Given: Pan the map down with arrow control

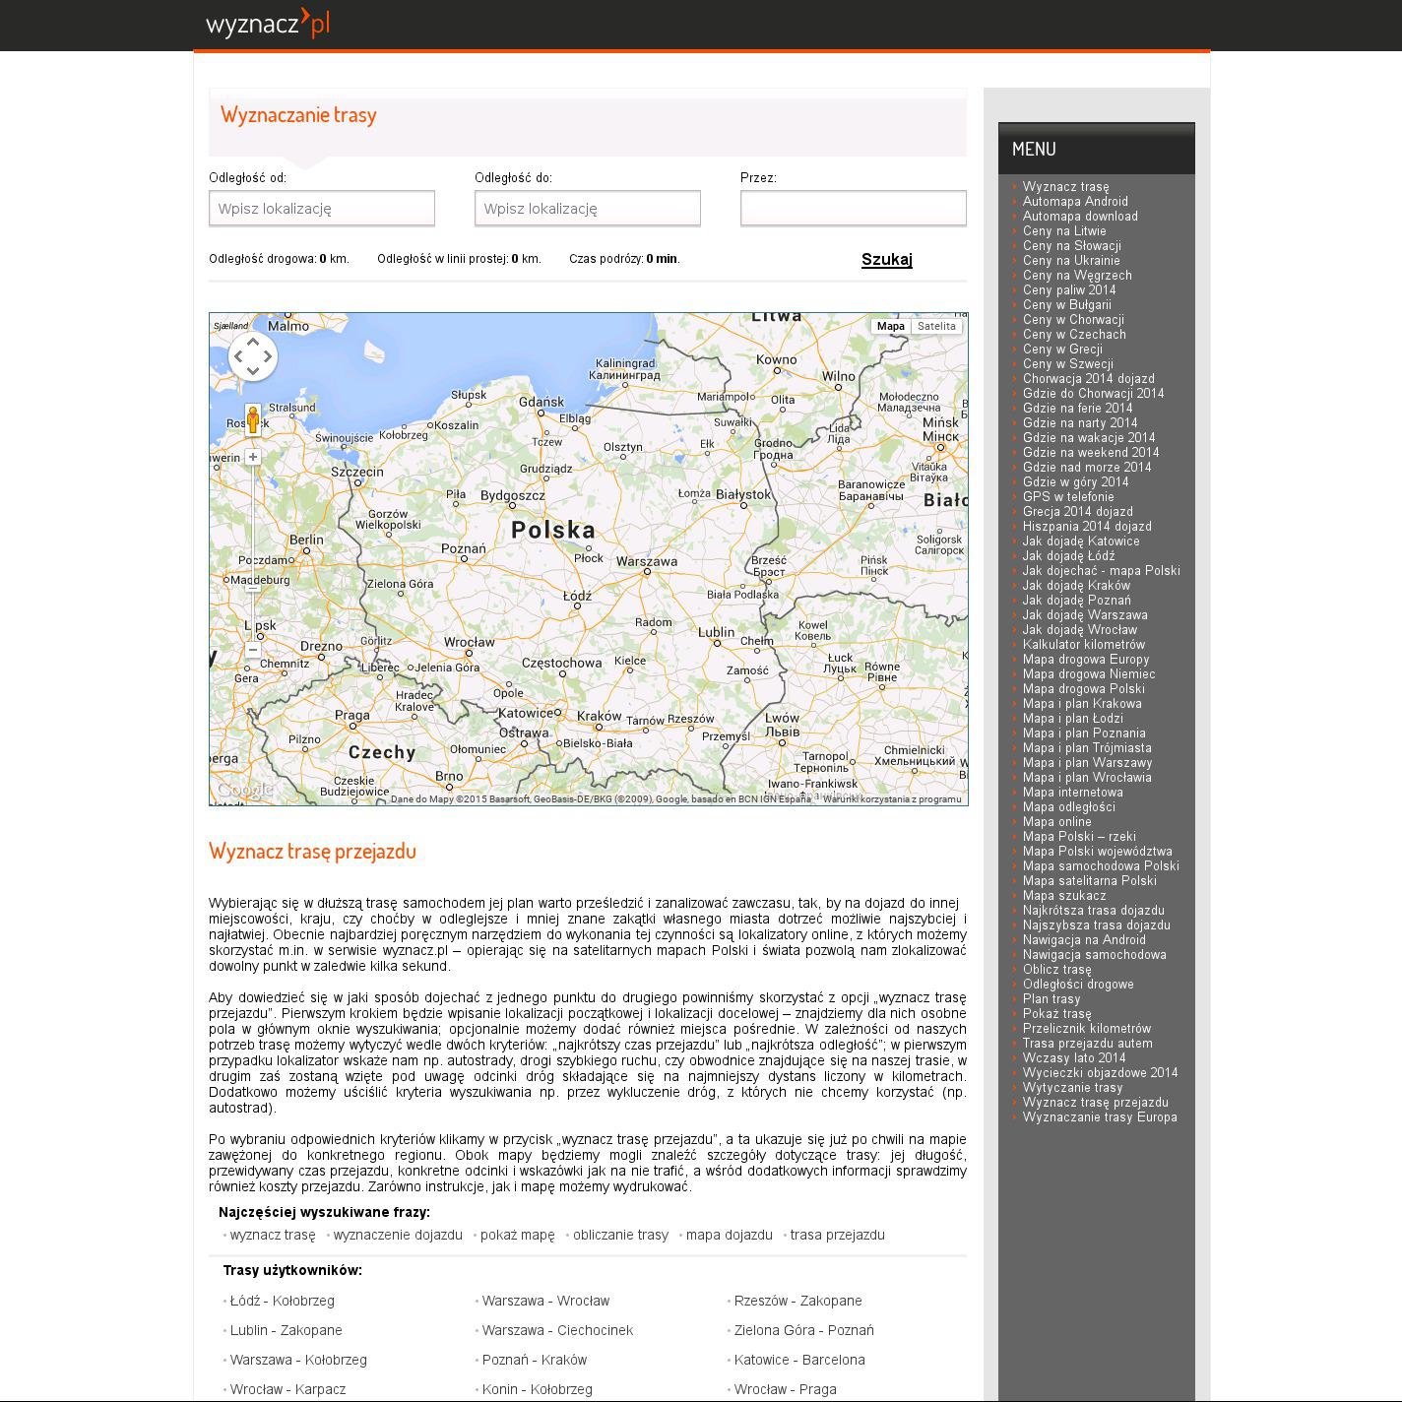Looking at the screenshot, I should [253, 371].
